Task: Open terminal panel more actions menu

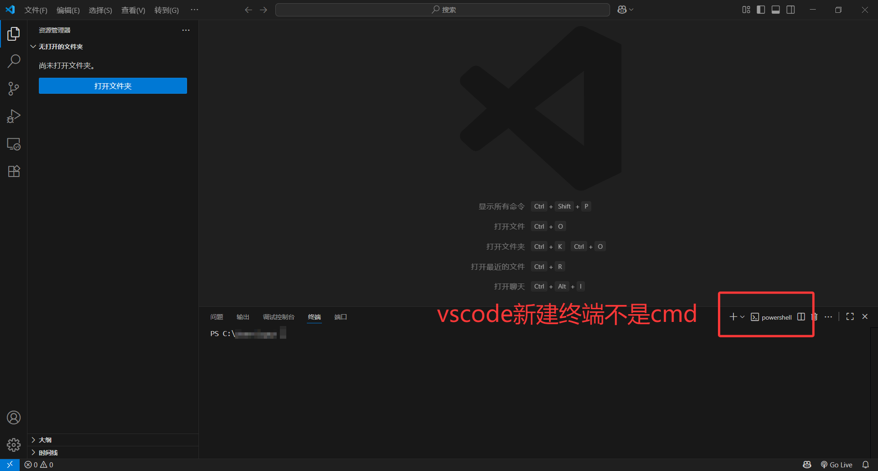Action: pyautogui.click(x=828, y=317)
